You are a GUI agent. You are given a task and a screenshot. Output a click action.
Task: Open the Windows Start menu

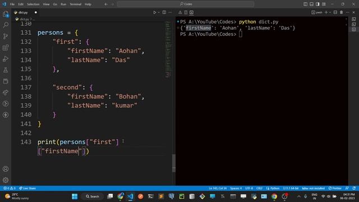[x=75, y=196]
